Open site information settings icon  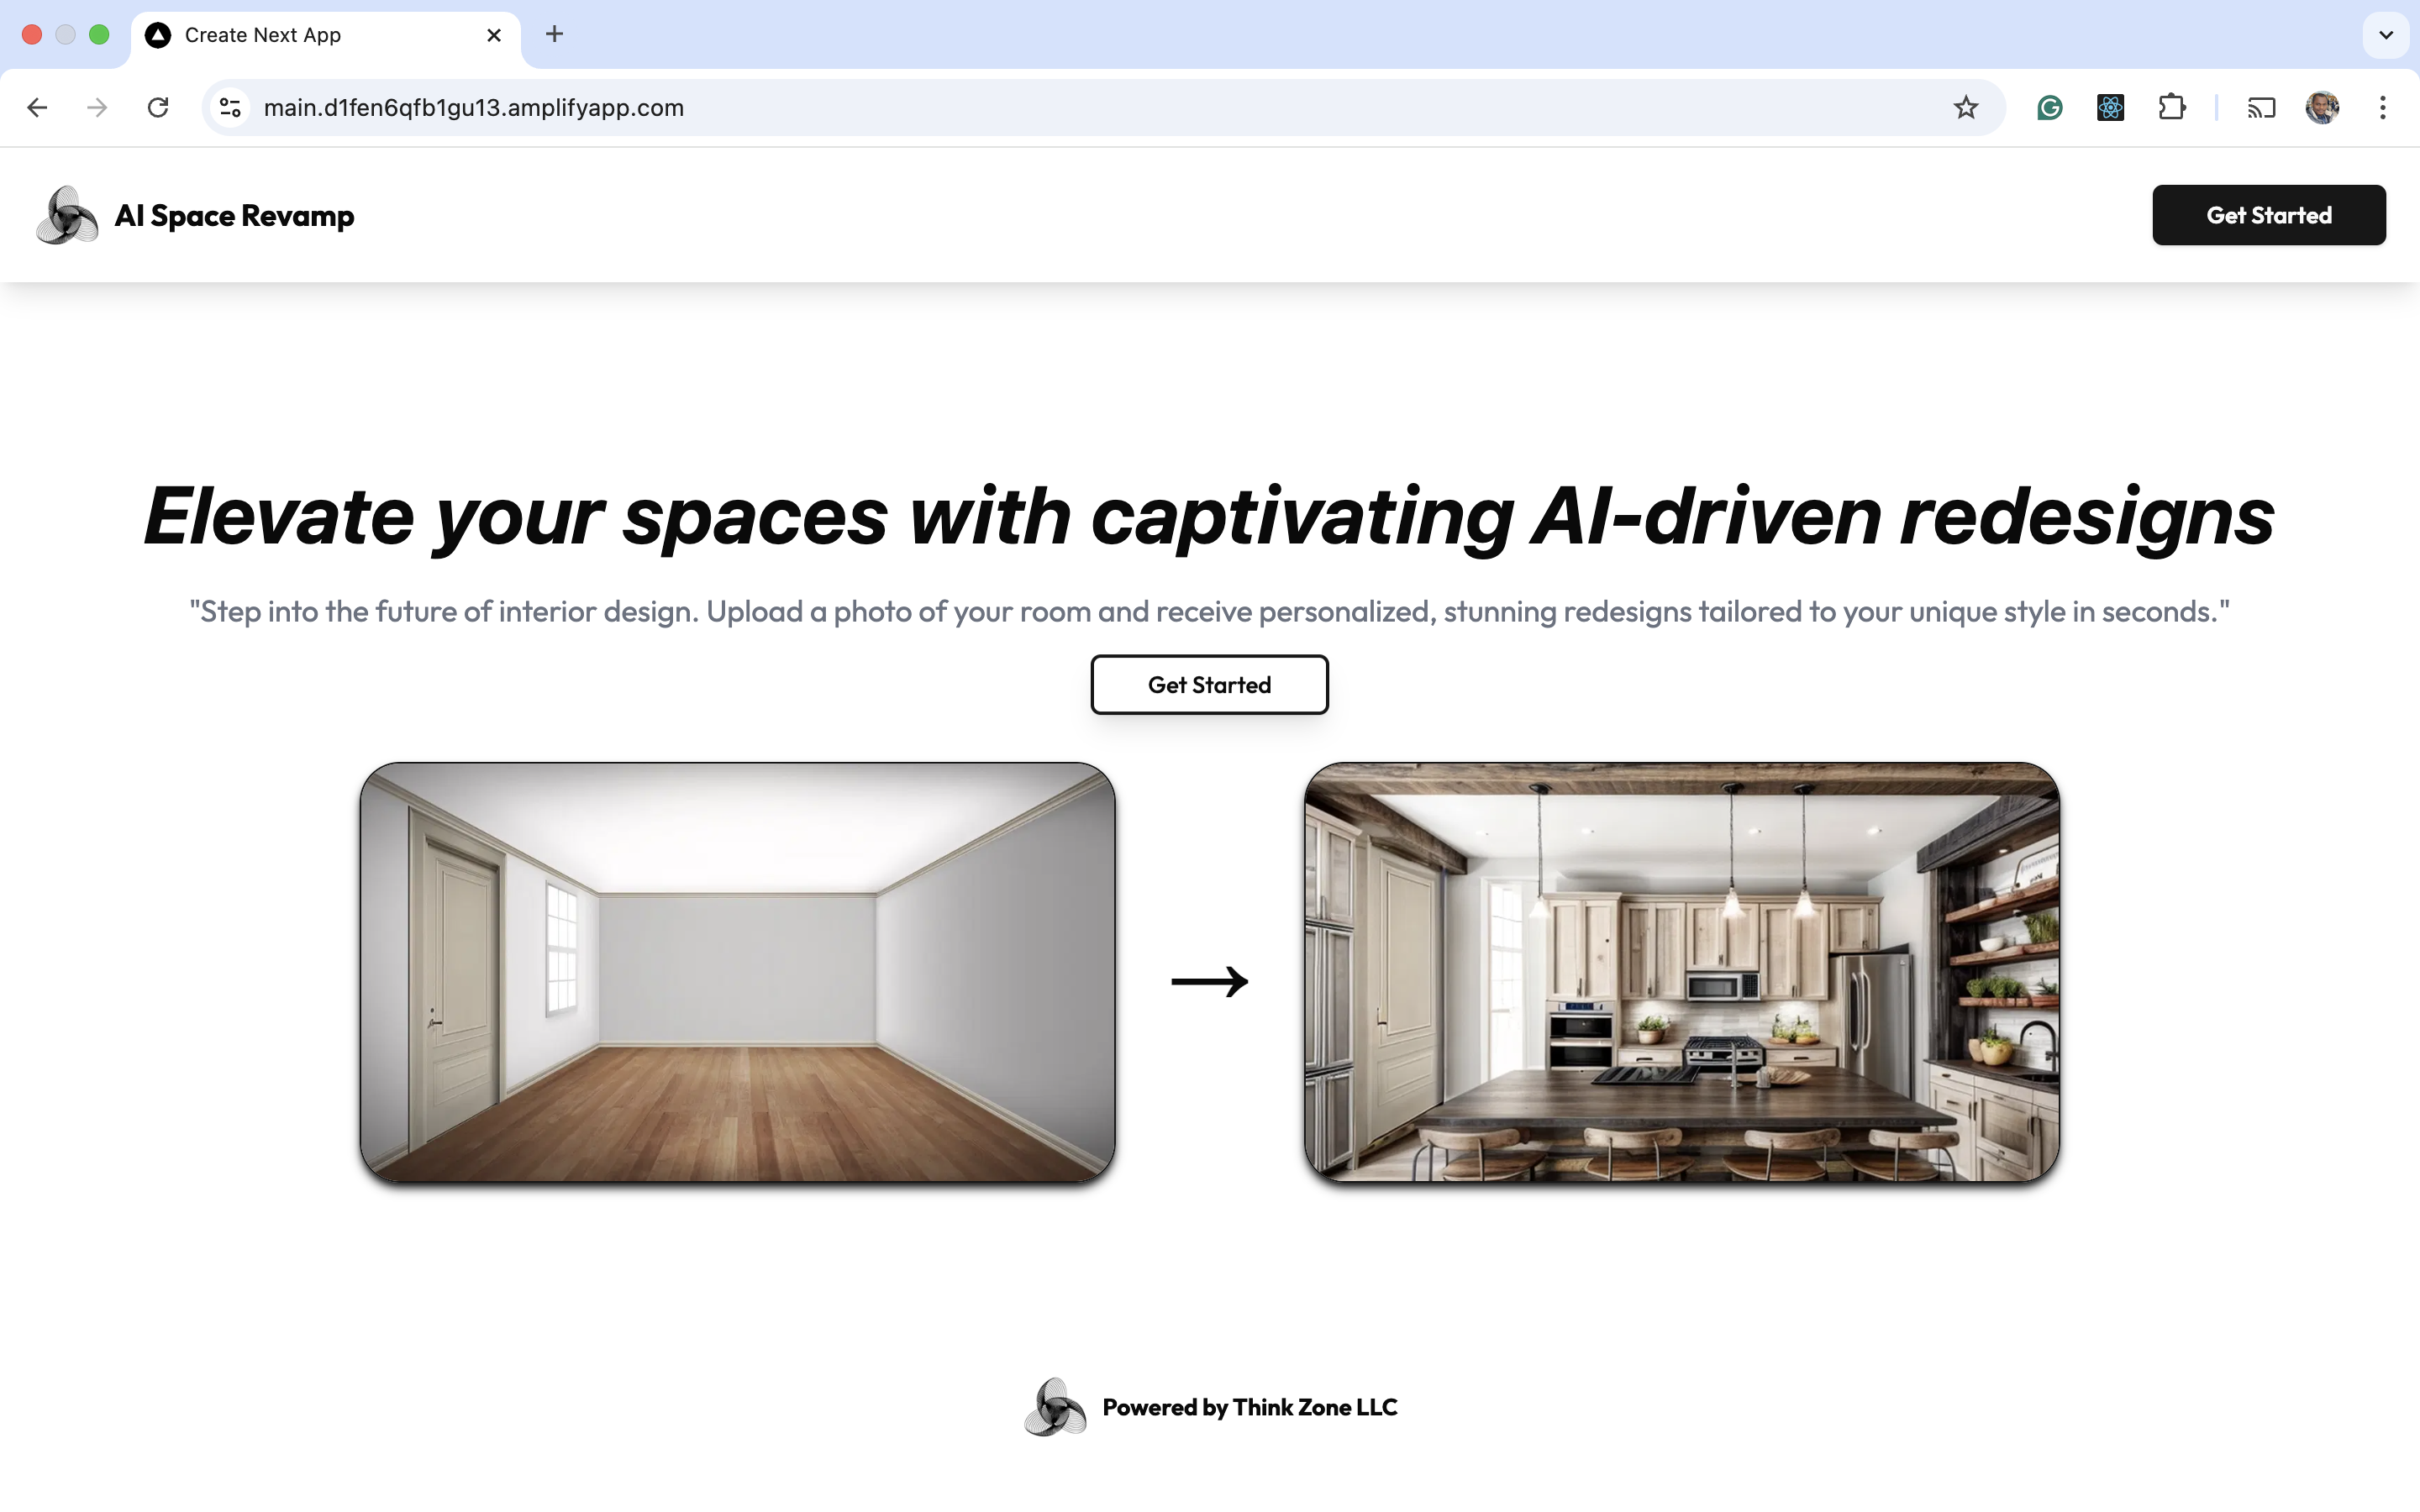pos(228,107)
